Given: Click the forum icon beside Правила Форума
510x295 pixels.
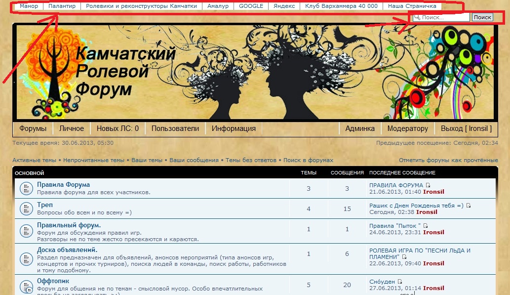Looking at the screenshot, I should [26, 188].
